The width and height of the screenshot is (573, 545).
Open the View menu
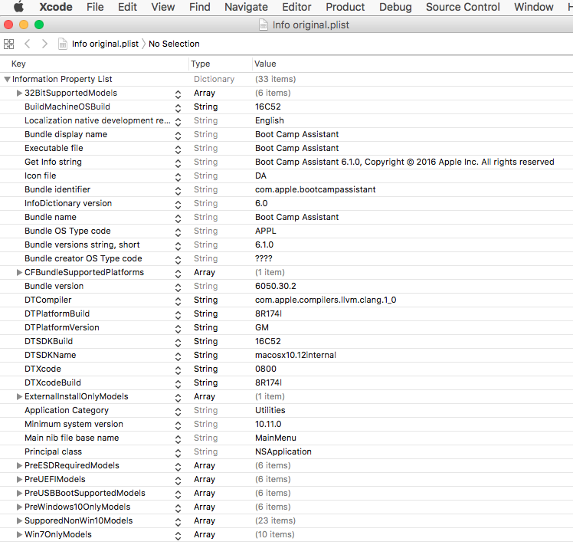[163, 7]
